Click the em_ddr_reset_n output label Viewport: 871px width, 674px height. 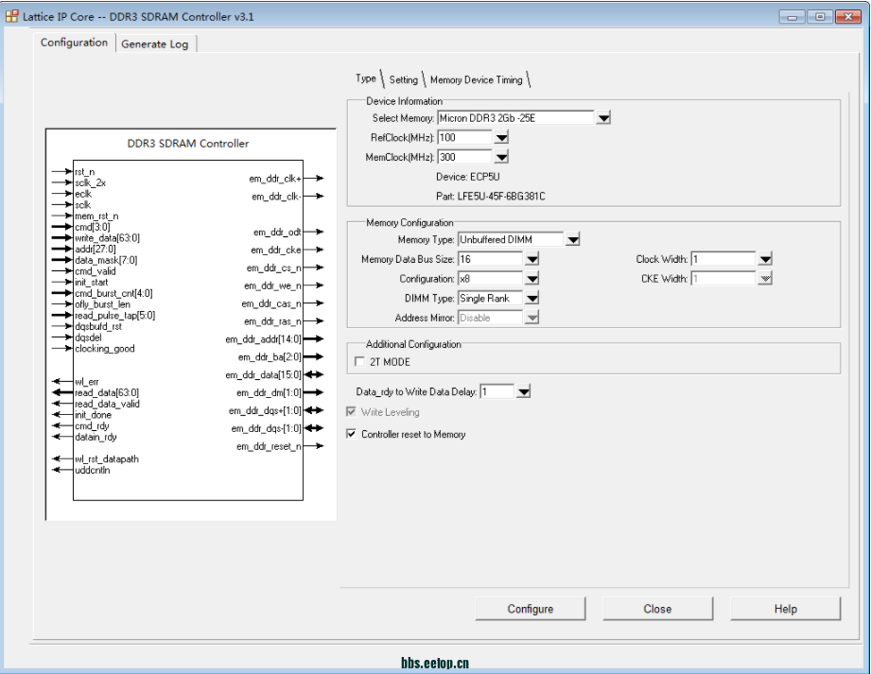(269, 446)
